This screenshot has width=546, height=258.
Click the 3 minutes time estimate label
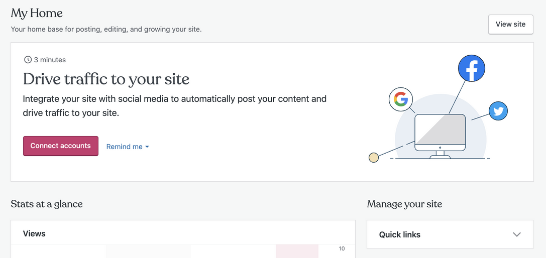coord(50,60)
